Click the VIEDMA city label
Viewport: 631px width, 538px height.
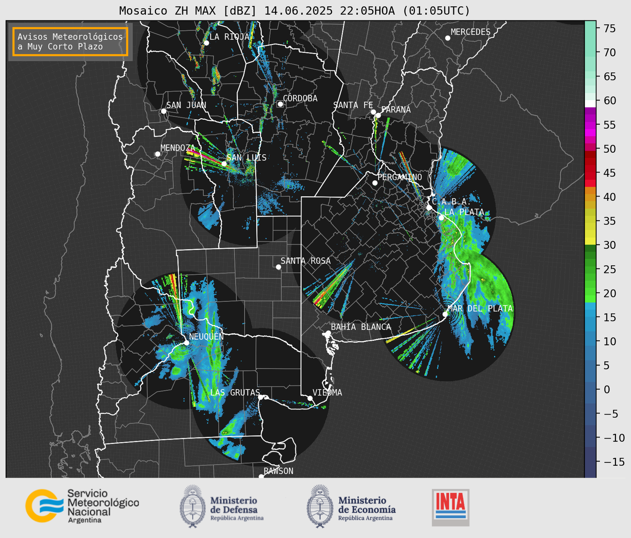(x=327, y=392)
